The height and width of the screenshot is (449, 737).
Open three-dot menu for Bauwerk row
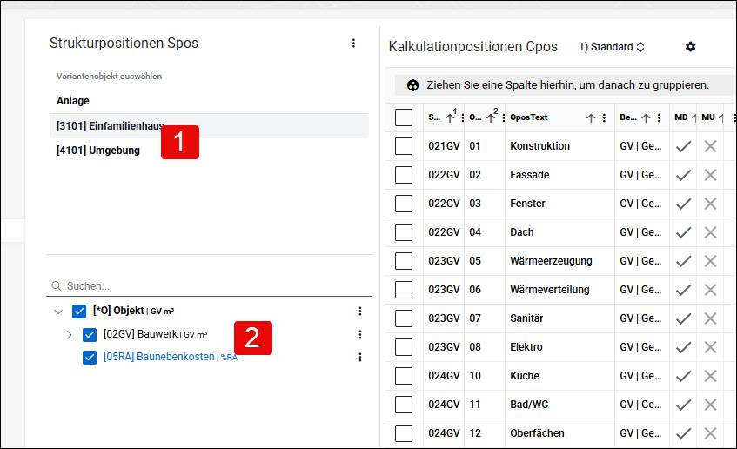(x=360, y=334)
